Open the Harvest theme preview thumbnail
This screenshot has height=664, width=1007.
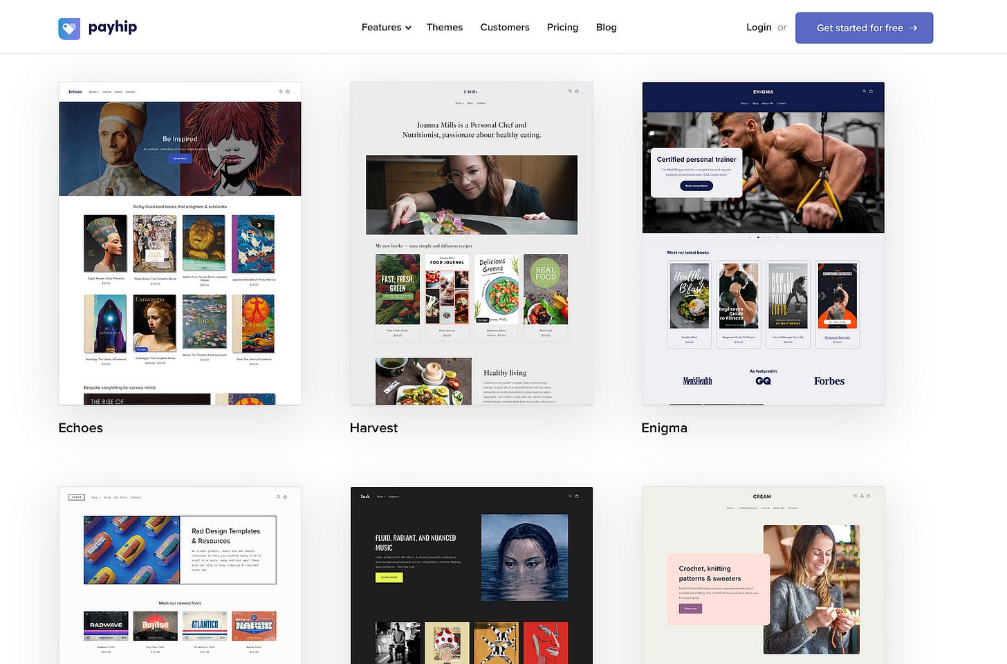(472, 243)
